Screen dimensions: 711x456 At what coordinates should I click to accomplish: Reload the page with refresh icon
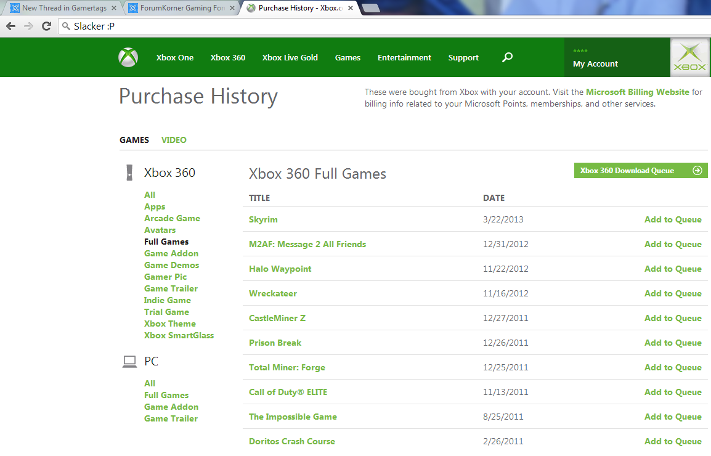click(x=46, y=26)
